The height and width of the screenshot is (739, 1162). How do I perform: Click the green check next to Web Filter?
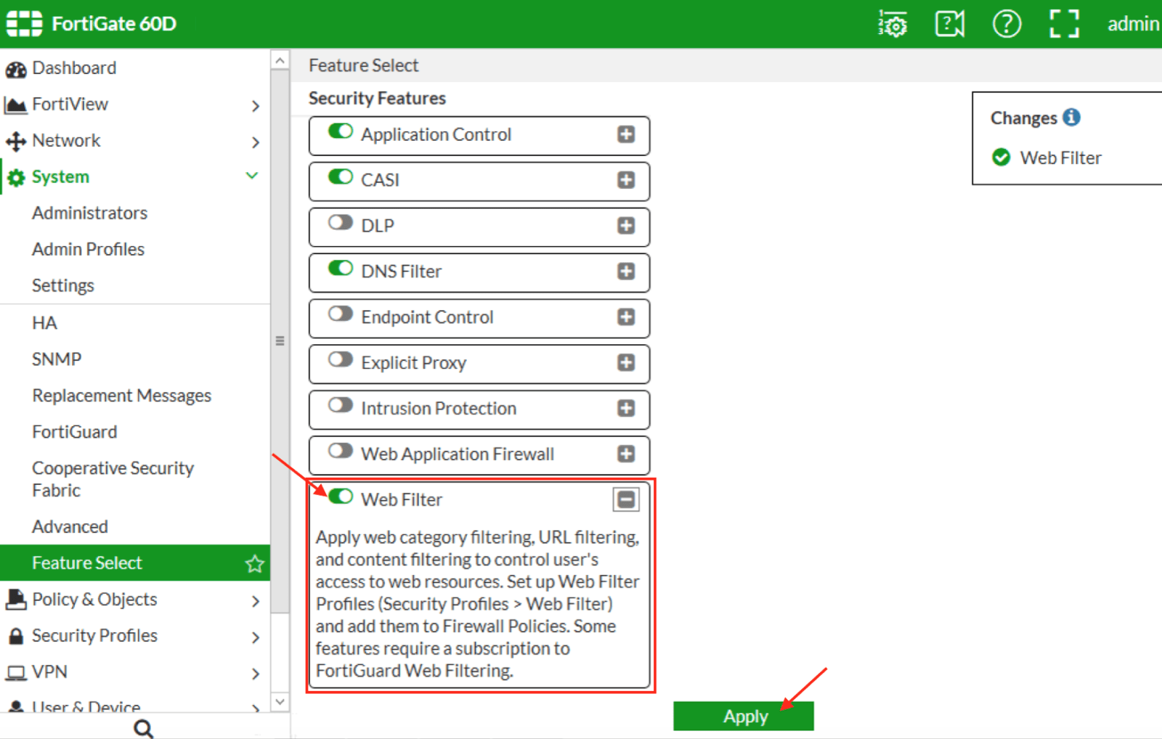[x=1001, y=157]
